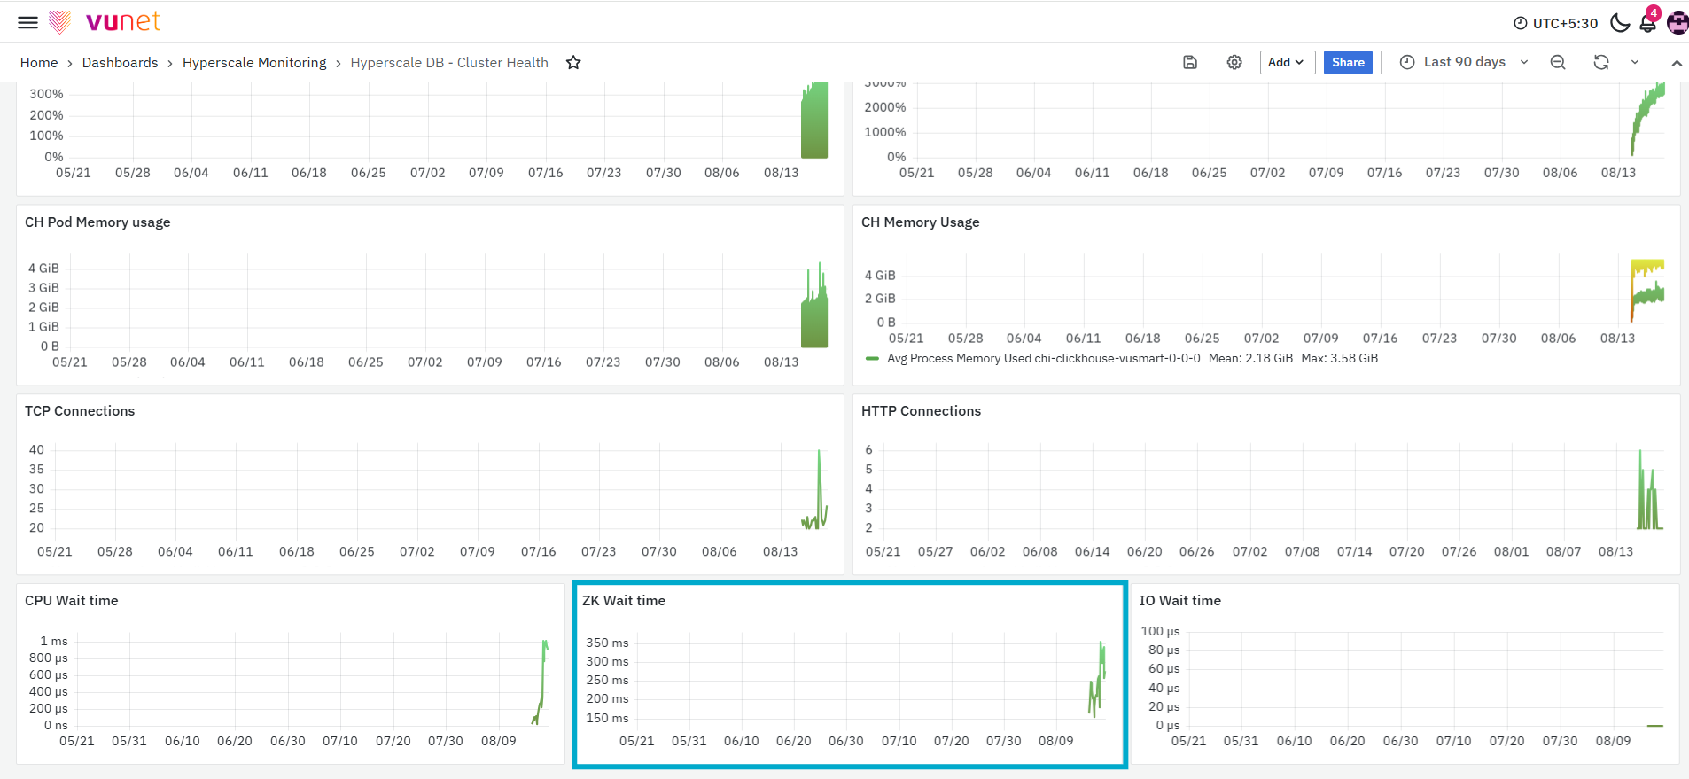Open the Dashboards breadcrumb
Screen dimensions: 1689x779
point(120,63)
